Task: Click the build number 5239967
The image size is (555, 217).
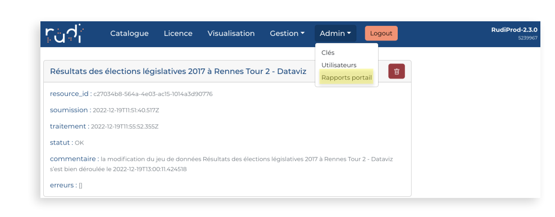Action: coord(527,38)
